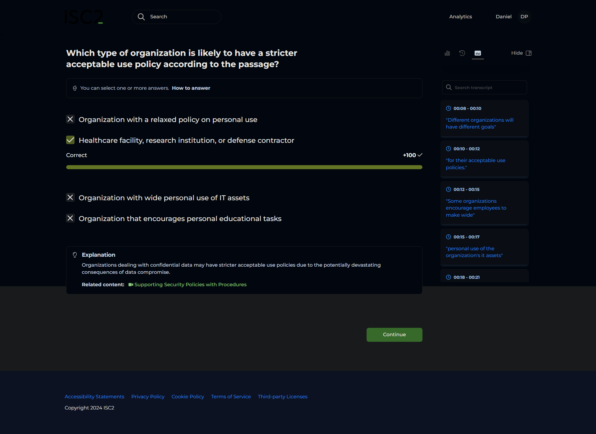Hide the side panel
The height and width of the screenshot is (434, 596).
(521, 53)
